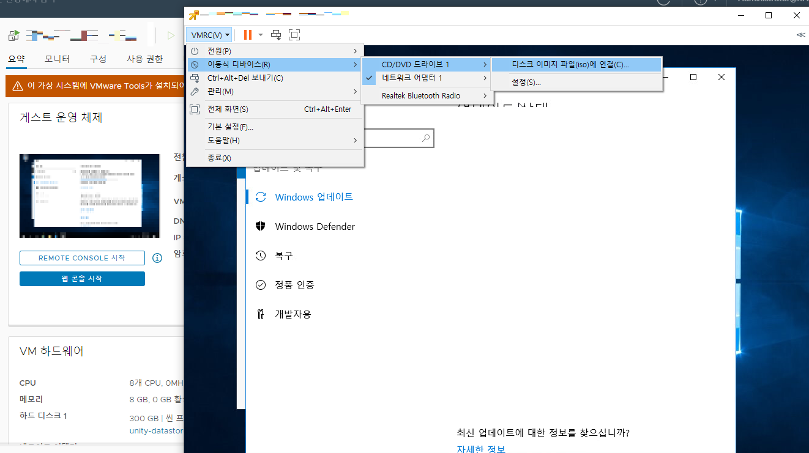Select 종료(X) to exit VMRC
The width and height of the screenshot is (809, 453).
(275, 158)
